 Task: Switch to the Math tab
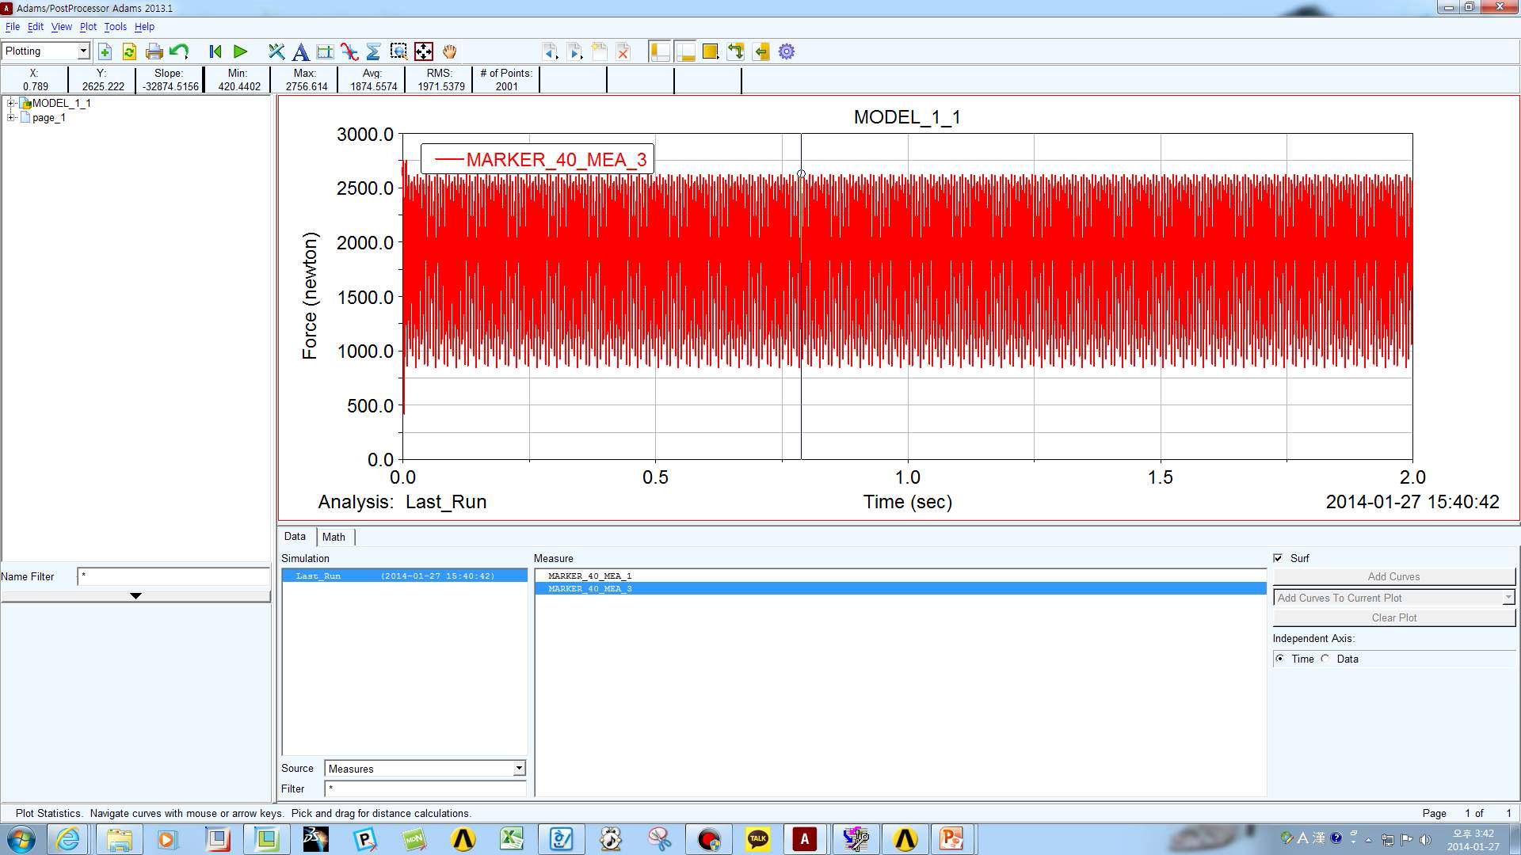tap(334, 537)
